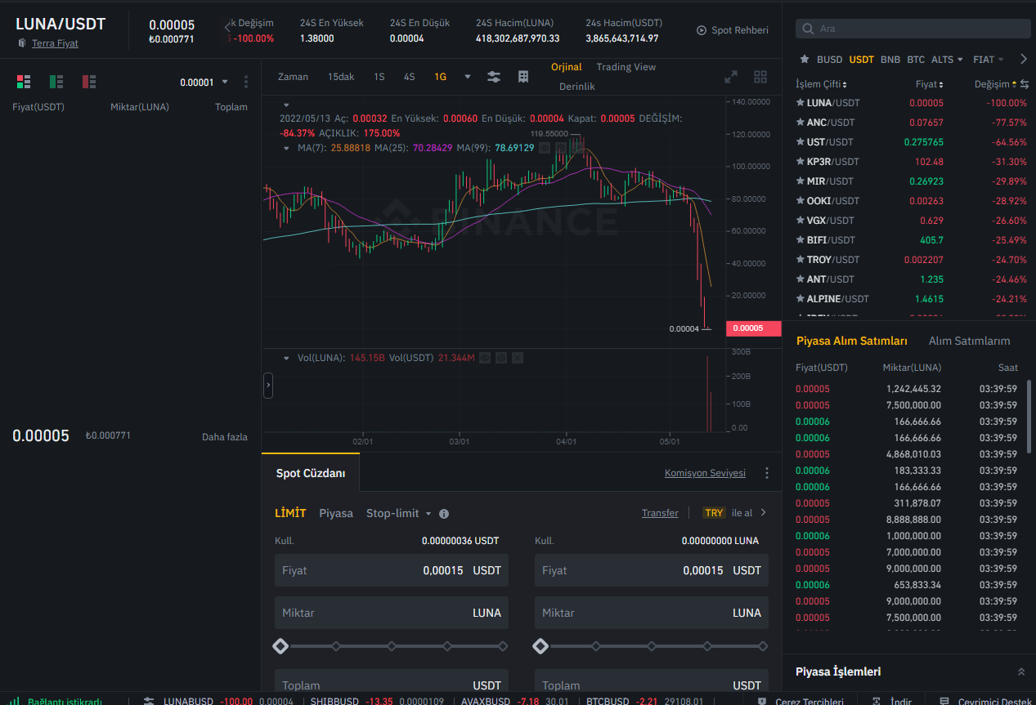The width and height of the screenshot is (1036, 705).
Task: Open order book more options menu
Action: 246,82
